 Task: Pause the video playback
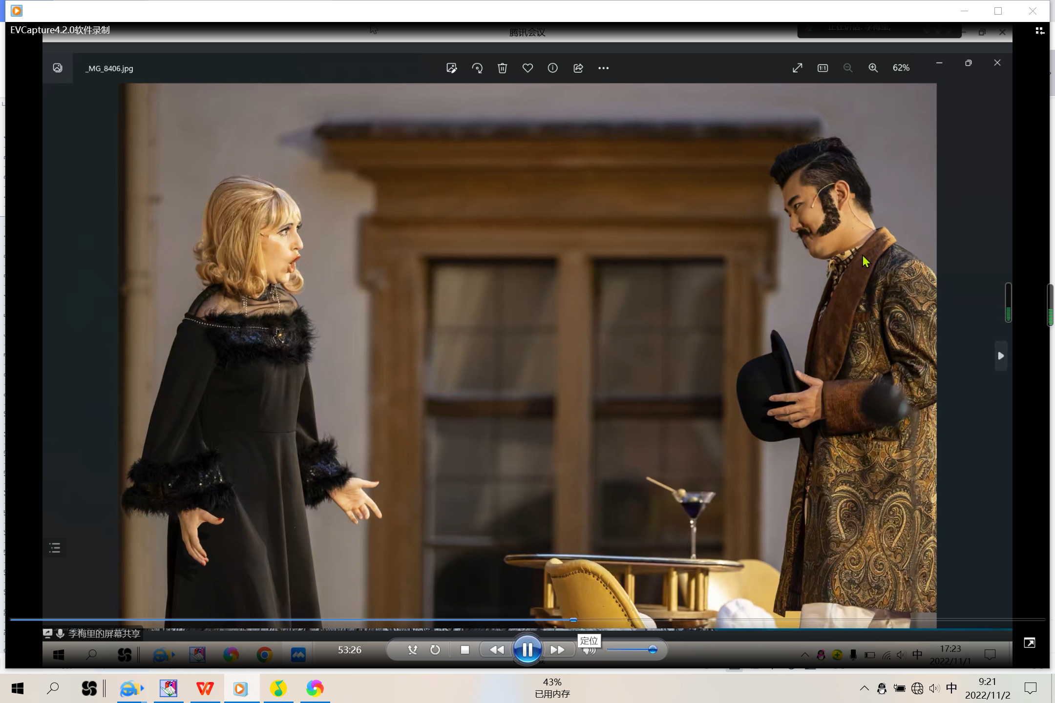pos(527,650)
